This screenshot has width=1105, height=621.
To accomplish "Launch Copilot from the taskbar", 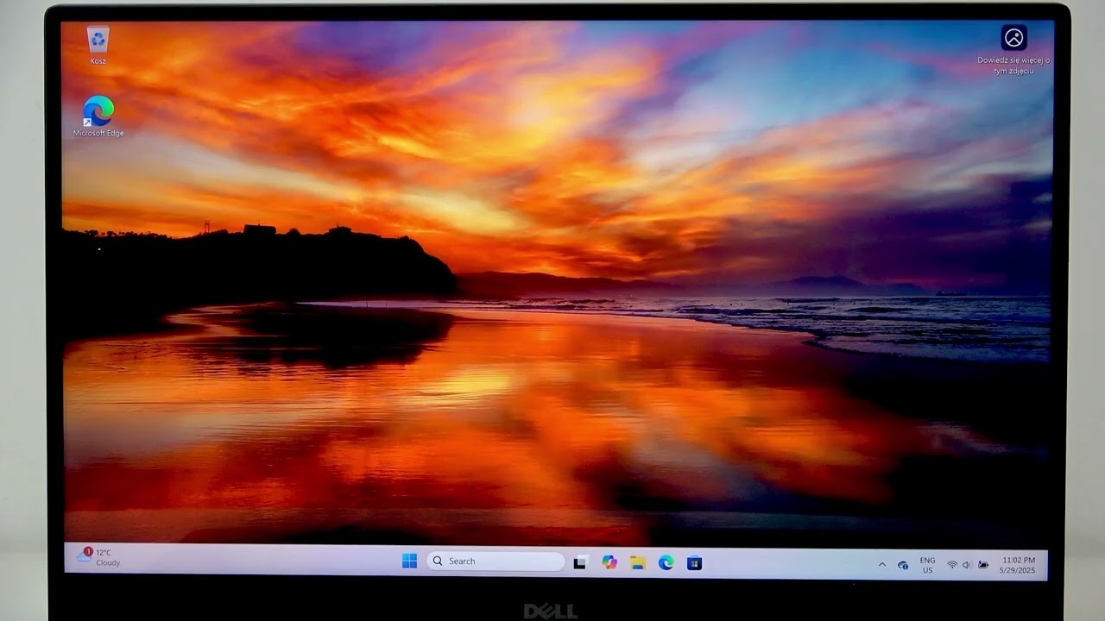I will click(x=609, y=562).
